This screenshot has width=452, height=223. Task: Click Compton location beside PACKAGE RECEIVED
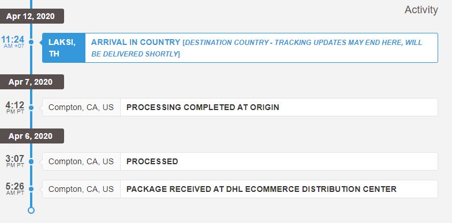click(x=81, y=189)
